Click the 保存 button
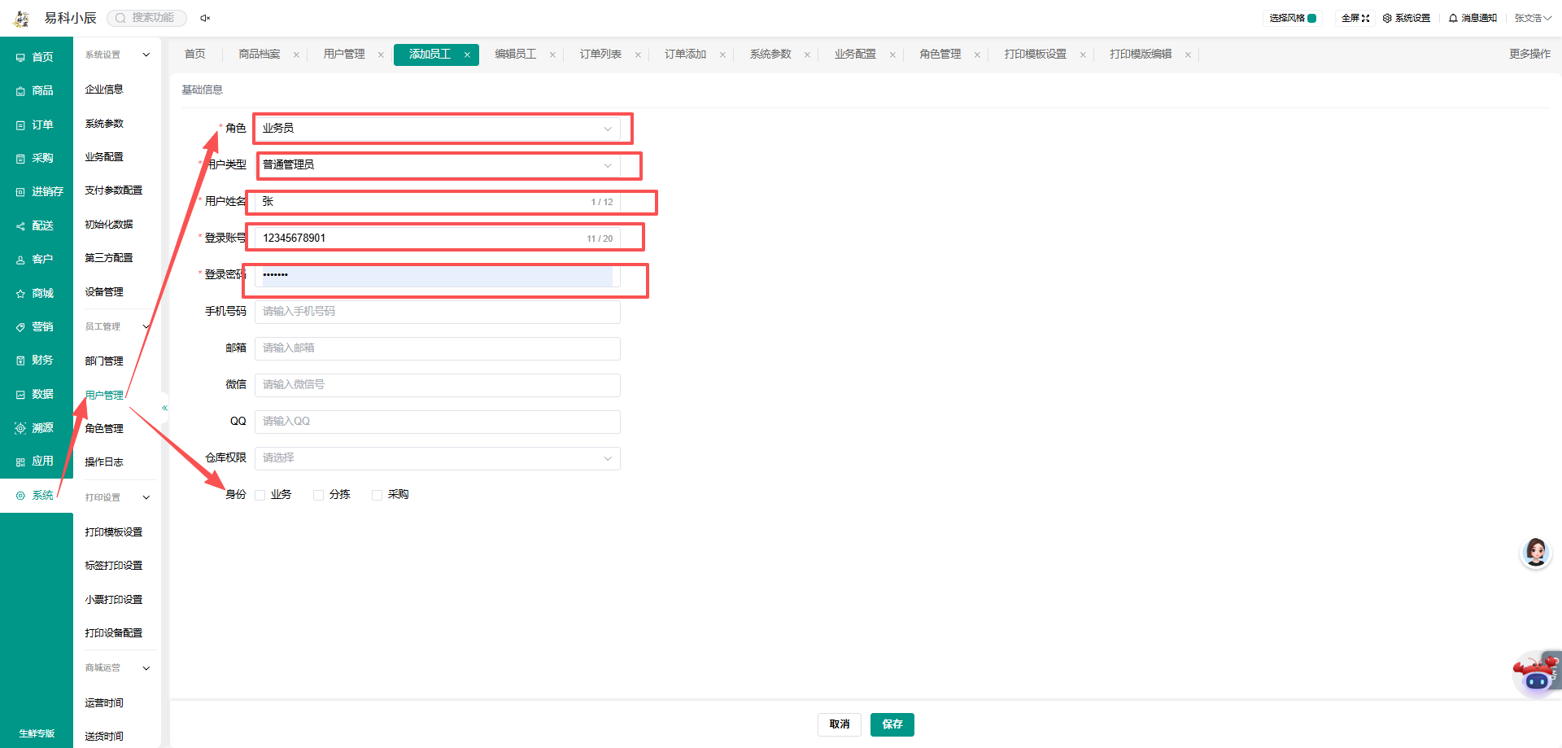This screenshot has height=748, width=1562. pyautogui.click(x=892, y=724)
